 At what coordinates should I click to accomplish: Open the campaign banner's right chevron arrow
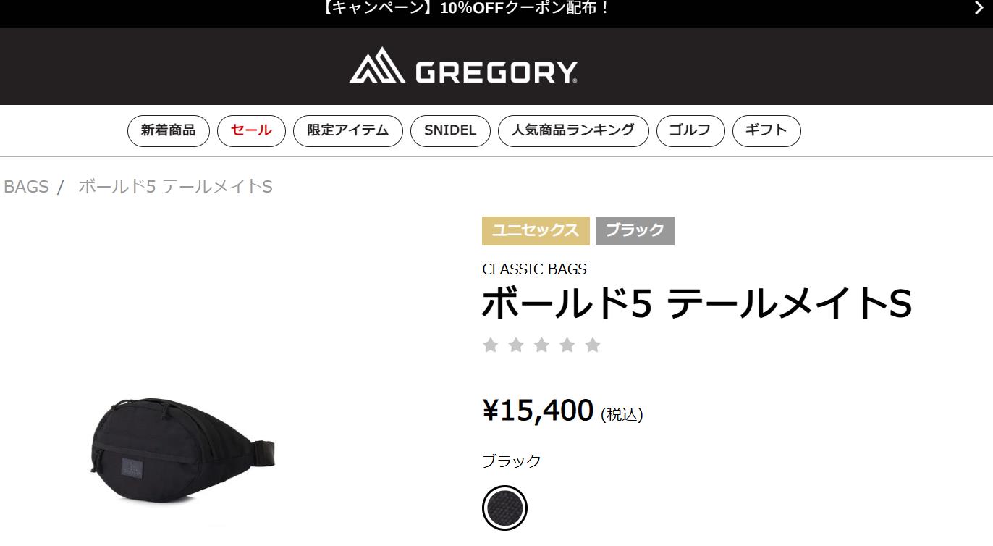coord(979,8)
